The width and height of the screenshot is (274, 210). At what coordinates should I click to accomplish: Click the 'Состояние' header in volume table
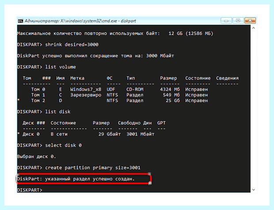click(x=198, y=79)
